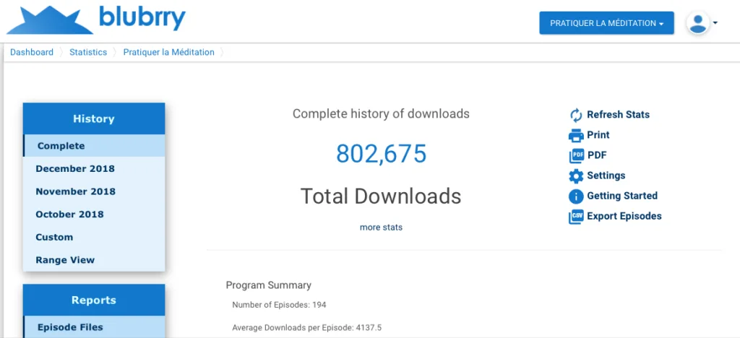Click the Refresh Stats circular arrows icon
This screenshot has width=740, height=338.
pyautogui.click(x=576, y=115)
